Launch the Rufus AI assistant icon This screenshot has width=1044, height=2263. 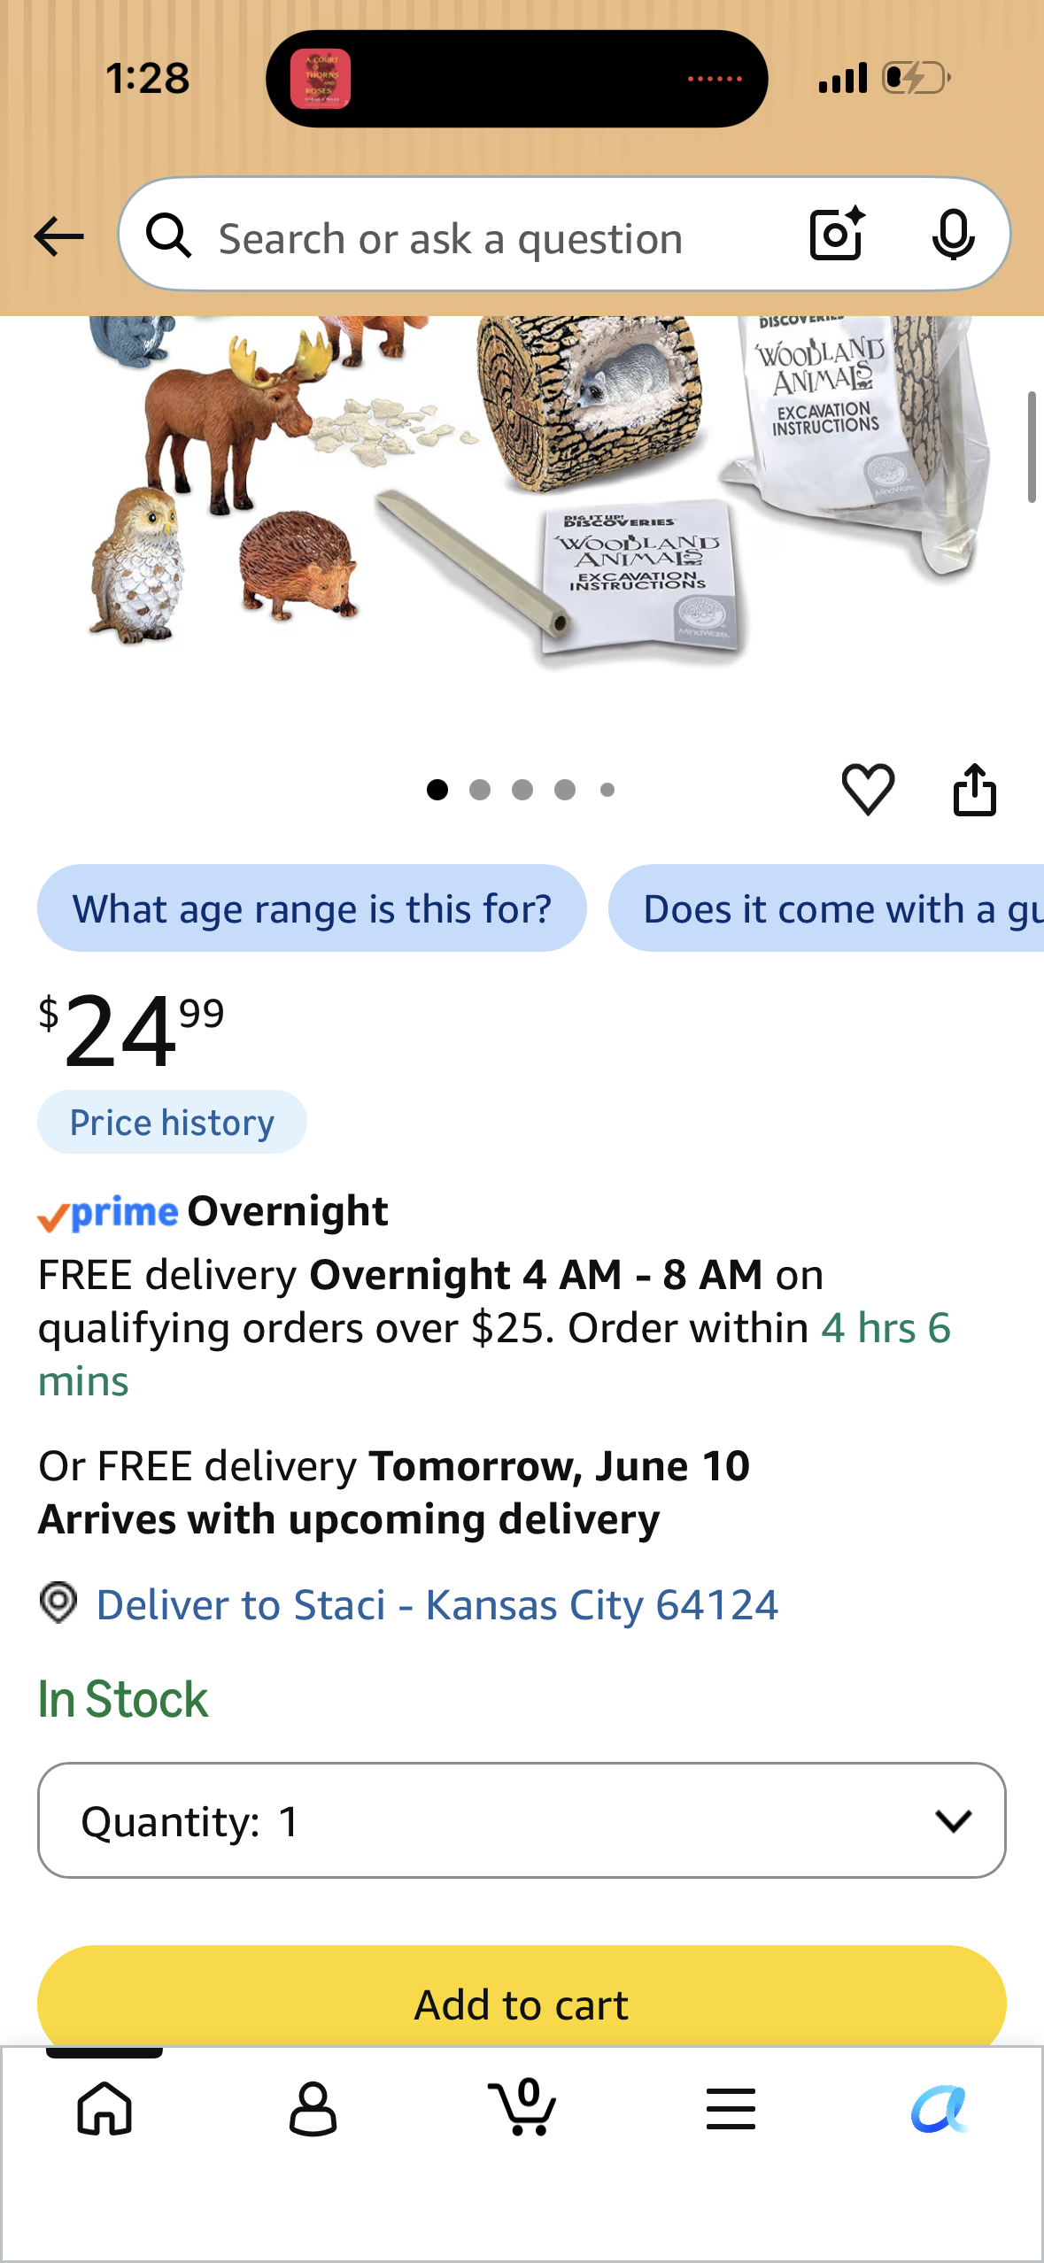[x=940, y=2108]
